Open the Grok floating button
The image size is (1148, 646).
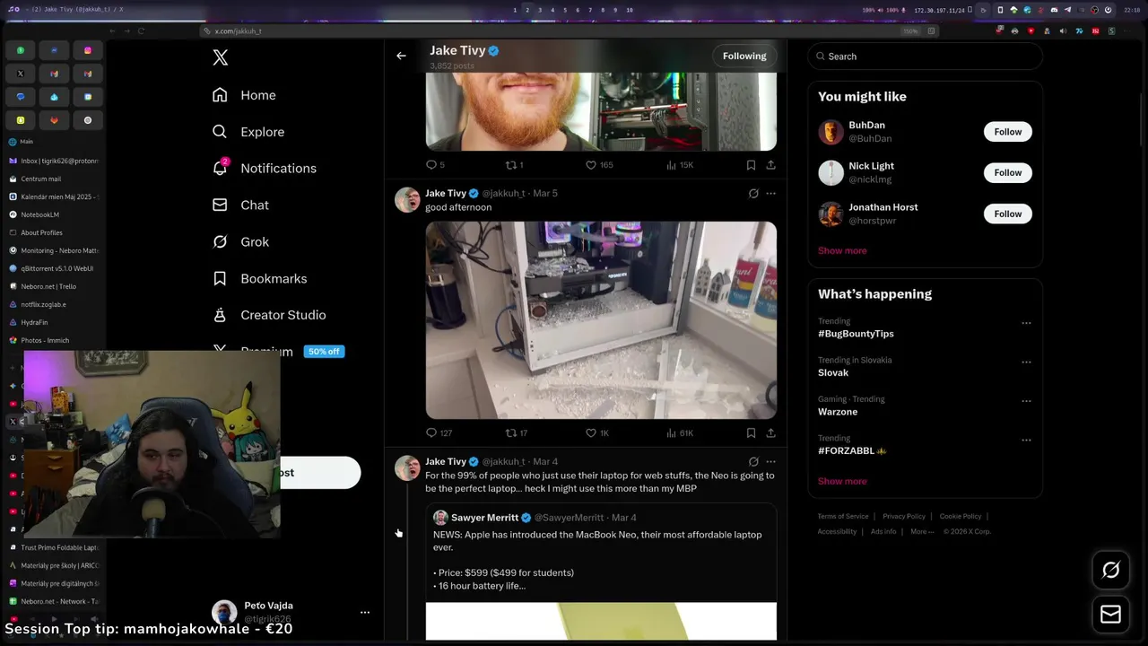tap(1110, 570)
